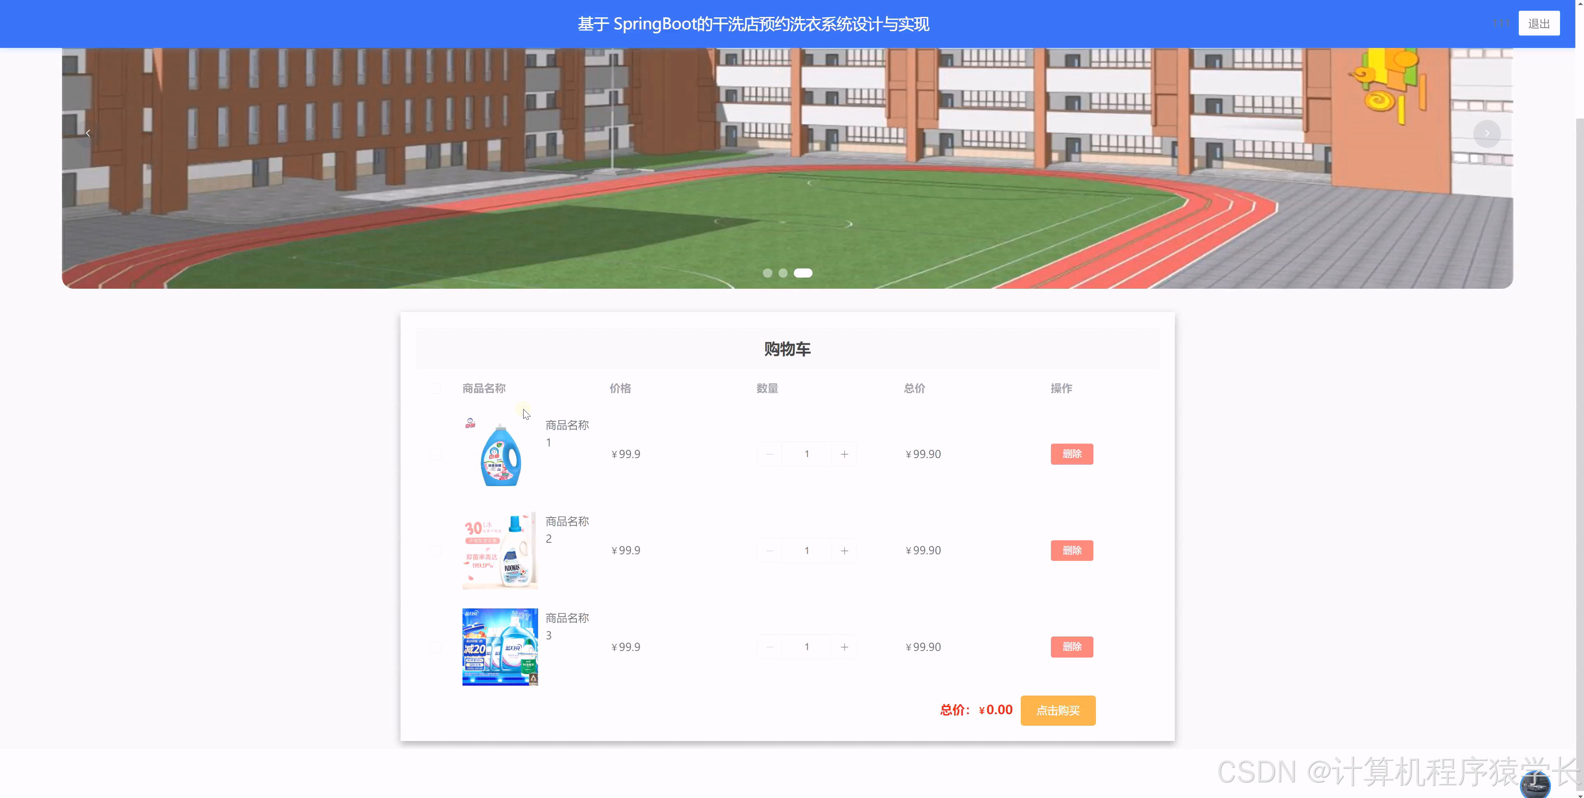Click the quantity input field of 商品名称1
The image size is (1584, 798).
(806, 454)
